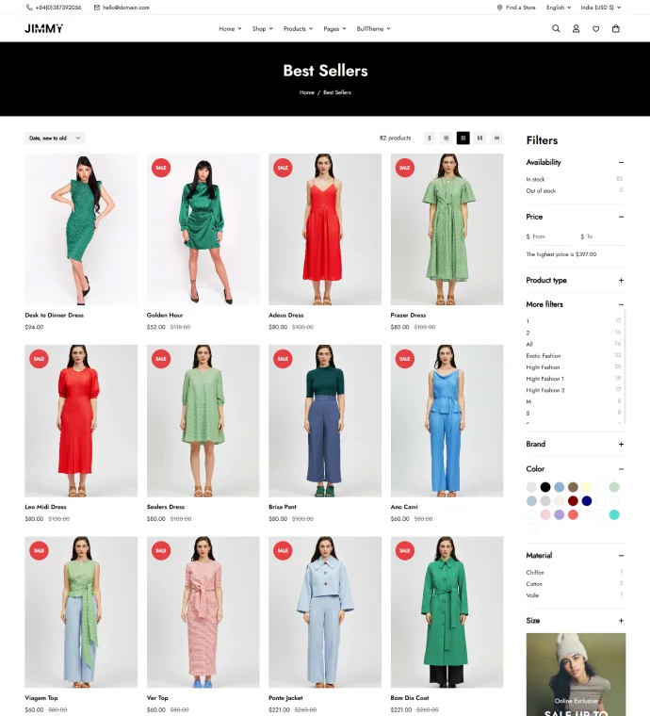Open the English language dropdown
Viewport: 650px width, 716px height.
[x=559, y=8]
